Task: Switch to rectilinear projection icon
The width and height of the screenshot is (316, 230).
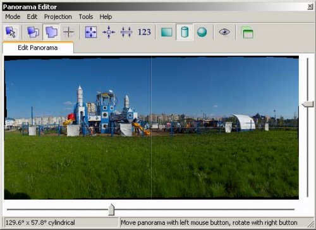Action: coord(167,32)
